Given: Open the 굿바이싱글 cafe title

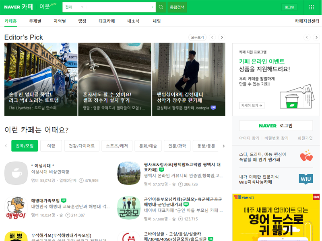Looking at the screenshot, I should click(x=175, y=236).
